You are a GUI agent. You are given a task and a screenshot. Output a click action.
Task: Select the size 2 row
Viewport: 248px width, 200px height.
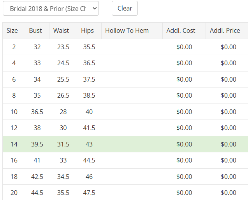(125, 47)
